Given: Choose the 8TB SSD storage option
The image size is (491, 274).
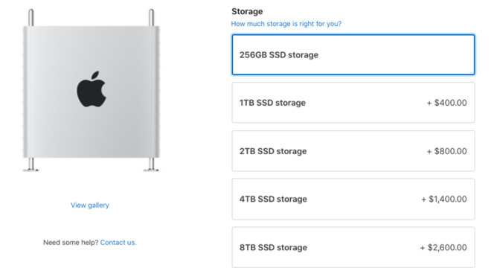Looking at the screenshot, I should coord(353,247).
